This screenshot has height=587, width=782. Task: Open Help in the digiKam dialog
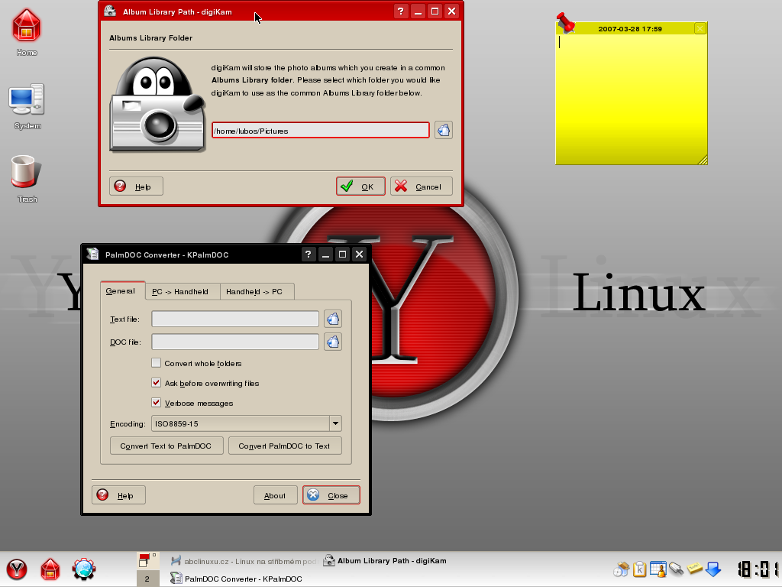point(136,186)
